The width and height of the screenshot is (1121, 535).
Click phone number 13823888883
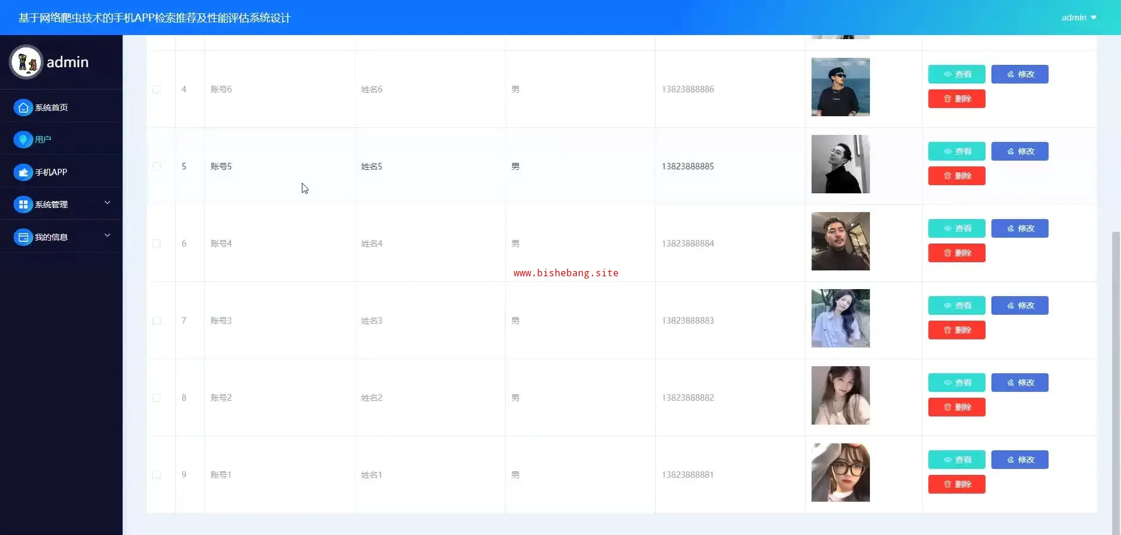click(x=688, y=321)
